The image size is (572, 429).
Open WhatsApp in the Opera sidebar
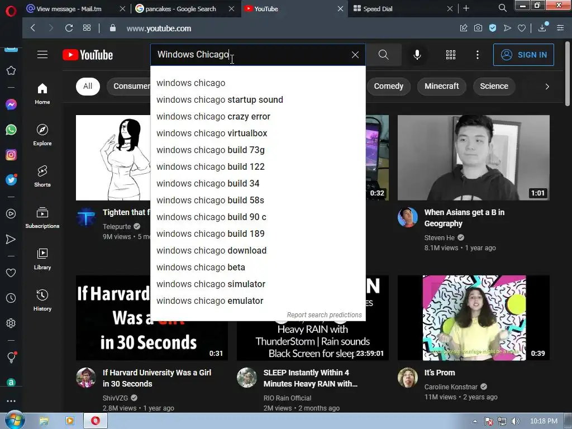(x=11, y=130)
